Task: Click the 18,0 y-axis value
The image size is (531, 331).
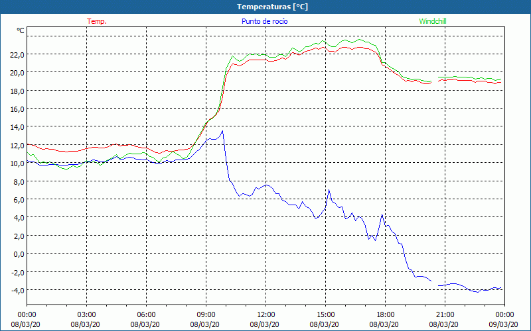Action: point(17,91)
